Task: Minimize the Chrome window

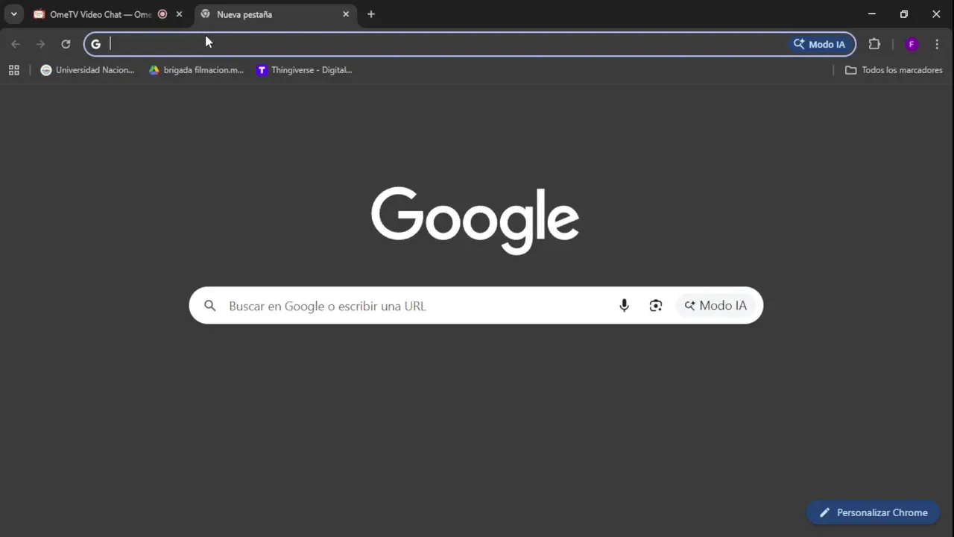Action: (872, 14)
